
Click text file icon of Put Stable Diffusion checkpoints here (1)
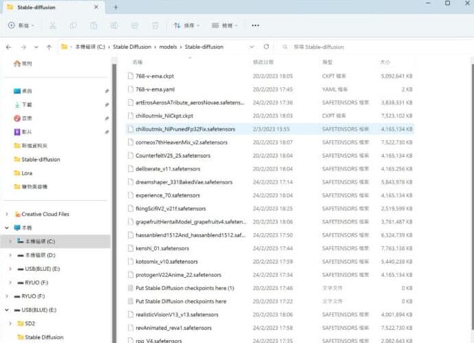131,288
